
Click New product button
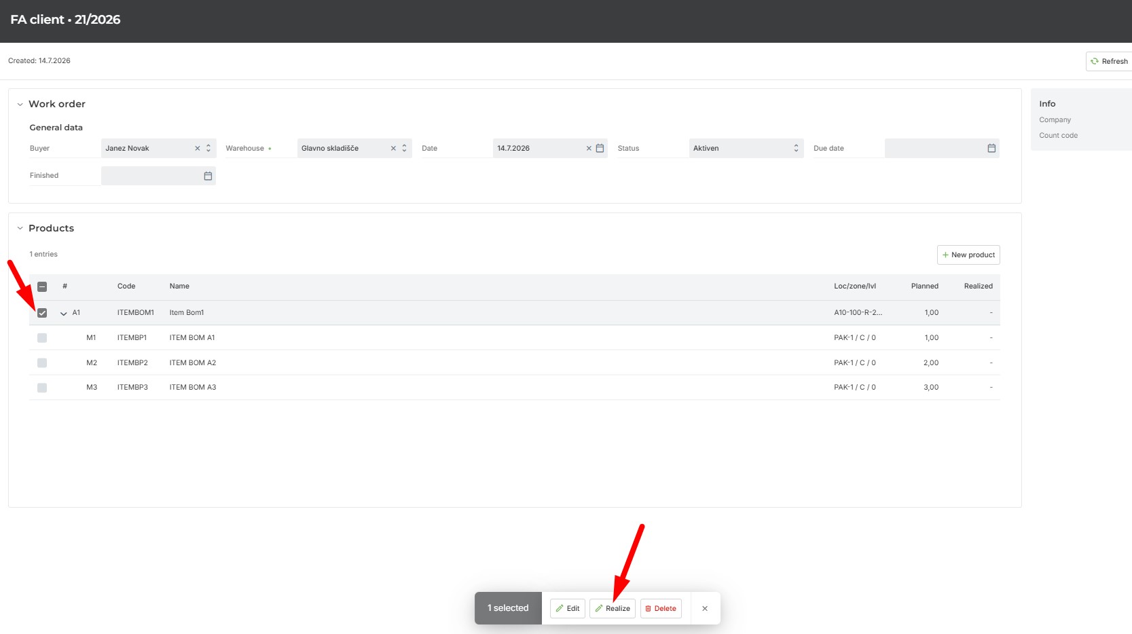coord(968,255)
